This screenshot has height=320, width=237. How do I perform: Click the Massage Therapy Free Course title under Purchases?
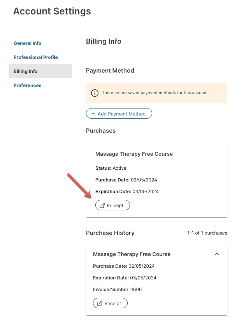click(x=134, y=154)
